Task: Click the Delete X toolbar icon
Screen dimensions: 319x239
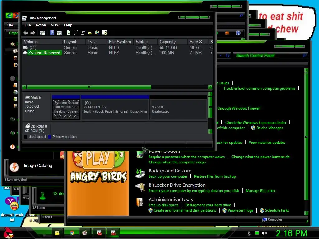Action: (x=76, y=33)
